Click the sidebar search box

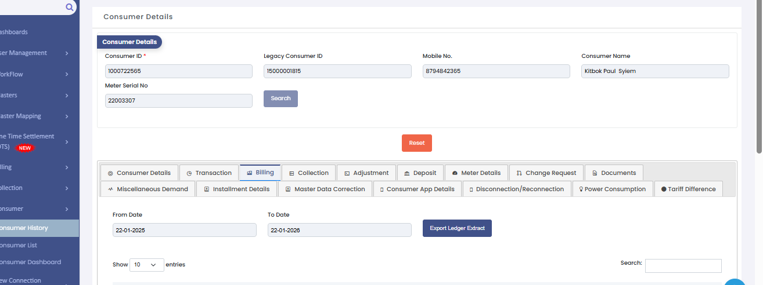click(x=38, y=8)
